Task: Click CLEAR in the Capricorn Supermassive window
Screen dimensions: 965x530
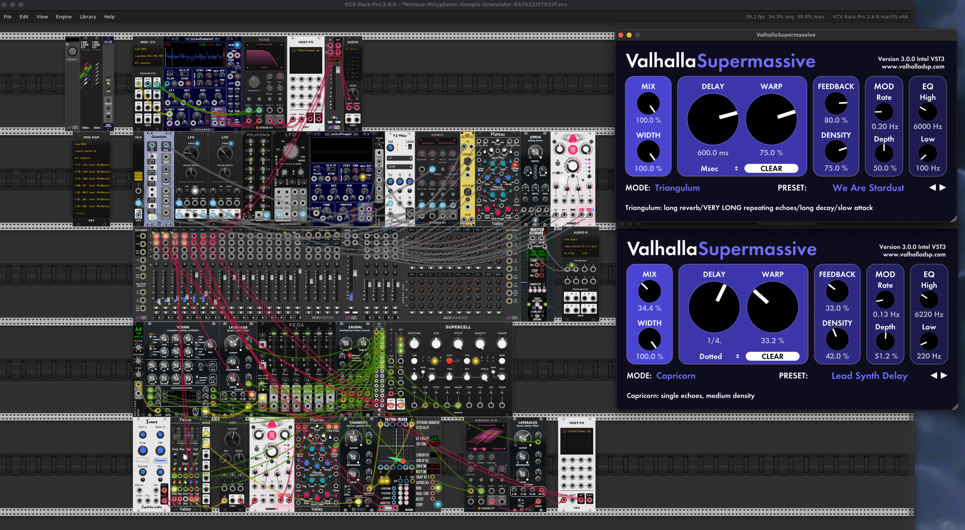Action: click(772, 356)
